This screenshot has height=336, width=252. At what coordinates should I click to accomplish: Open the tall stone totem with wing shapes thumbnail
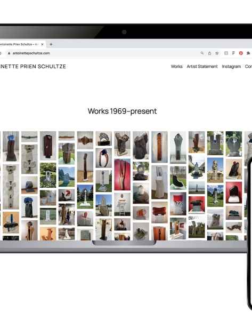coord(11,187)
